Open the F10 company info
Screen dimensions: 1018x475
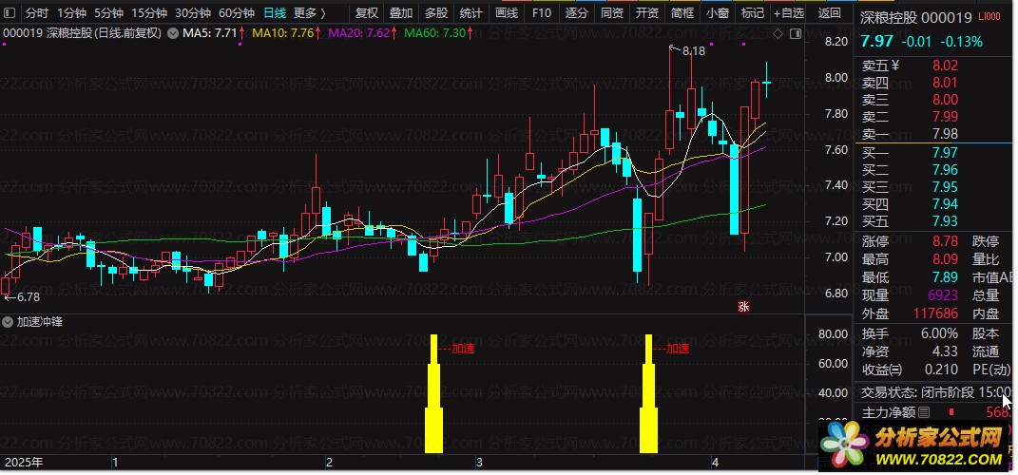pos(541,13)
